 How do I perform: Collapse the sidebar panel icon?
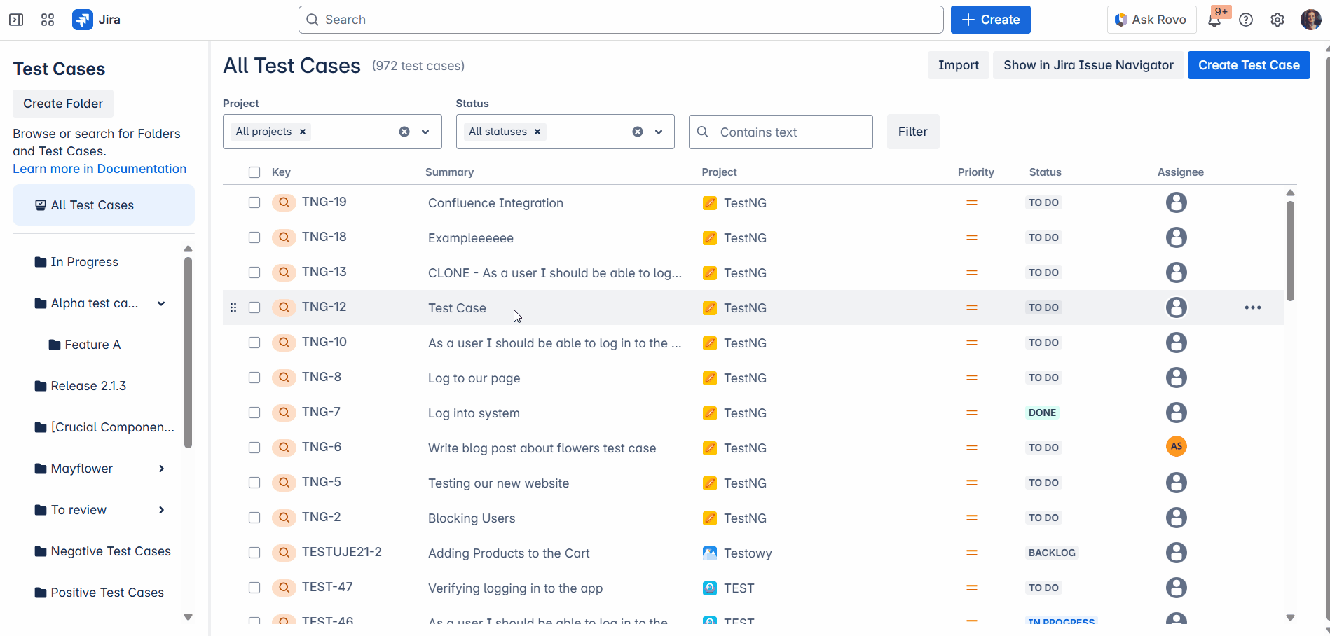(x=16, y=20)
